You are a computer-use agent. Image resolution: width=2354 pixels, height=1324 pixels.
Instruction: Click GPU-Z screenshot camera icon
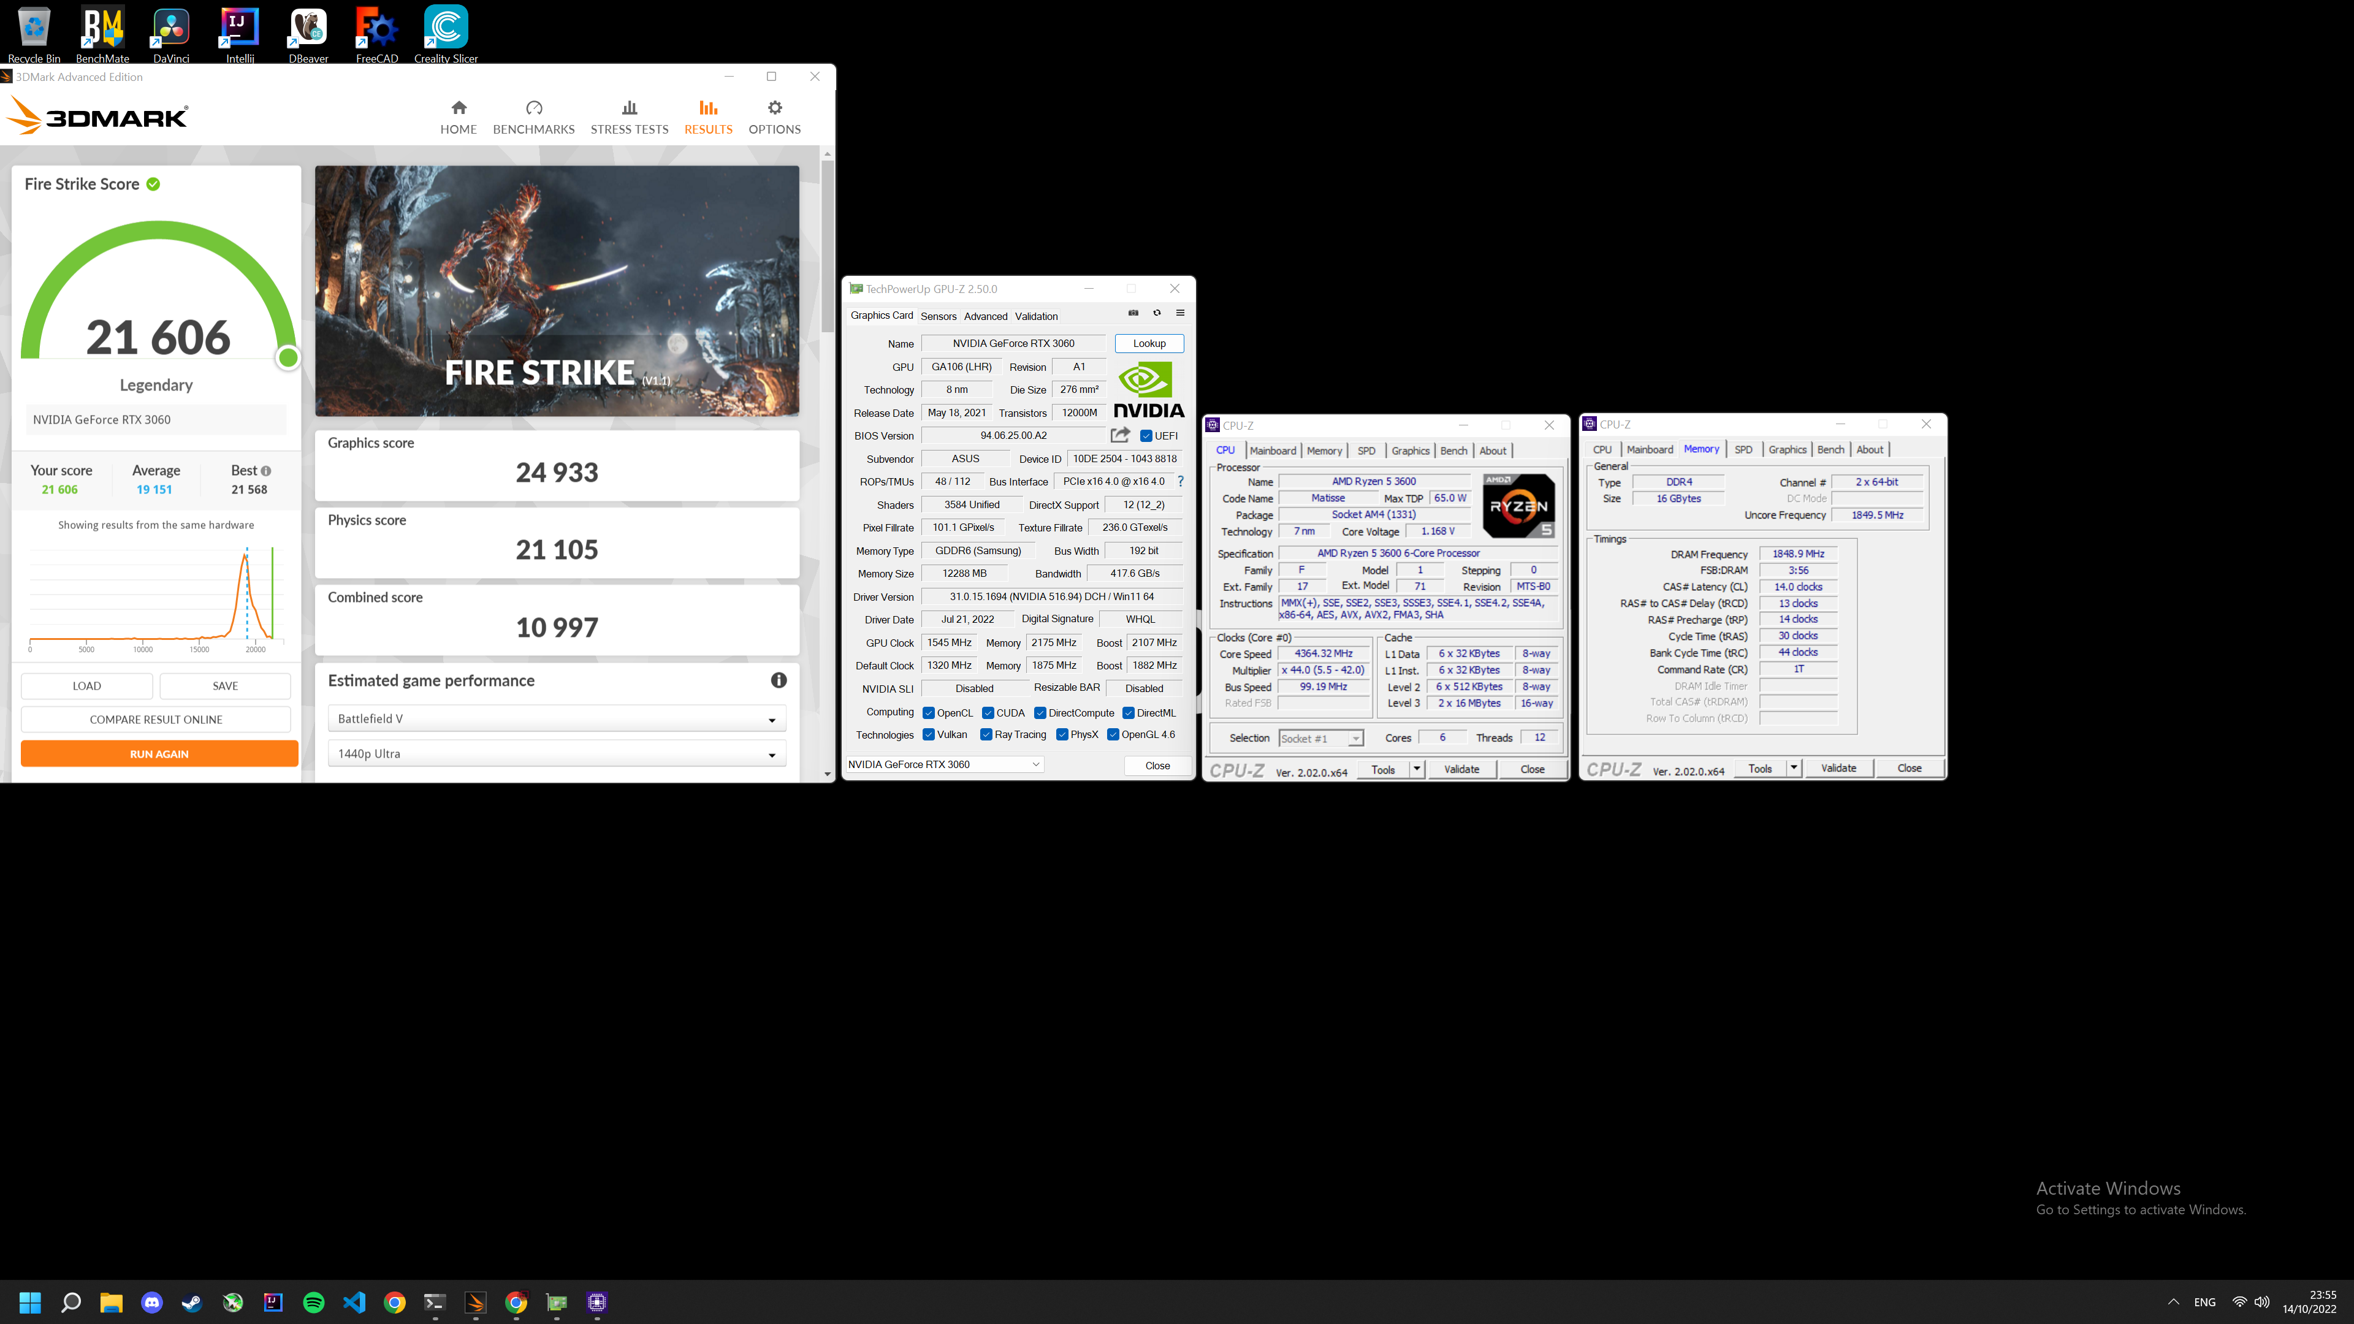(x=1133, y=313)
